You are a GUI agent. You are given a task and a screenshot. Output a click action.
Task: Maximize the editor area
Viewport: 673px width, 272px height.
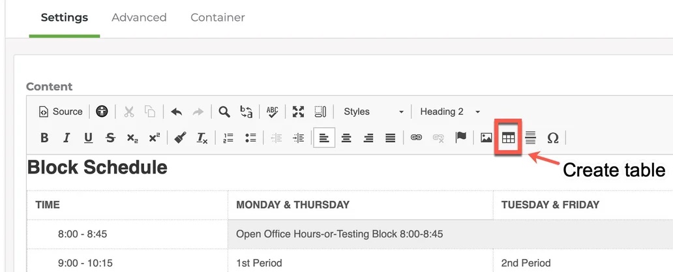(298, 112)
